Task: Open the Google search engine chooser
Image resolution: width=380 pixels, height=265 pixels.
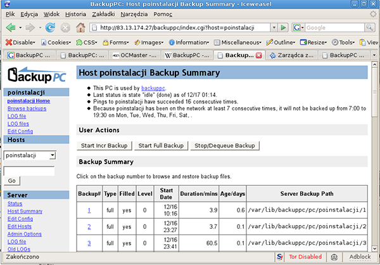Action: click(298, 28)
